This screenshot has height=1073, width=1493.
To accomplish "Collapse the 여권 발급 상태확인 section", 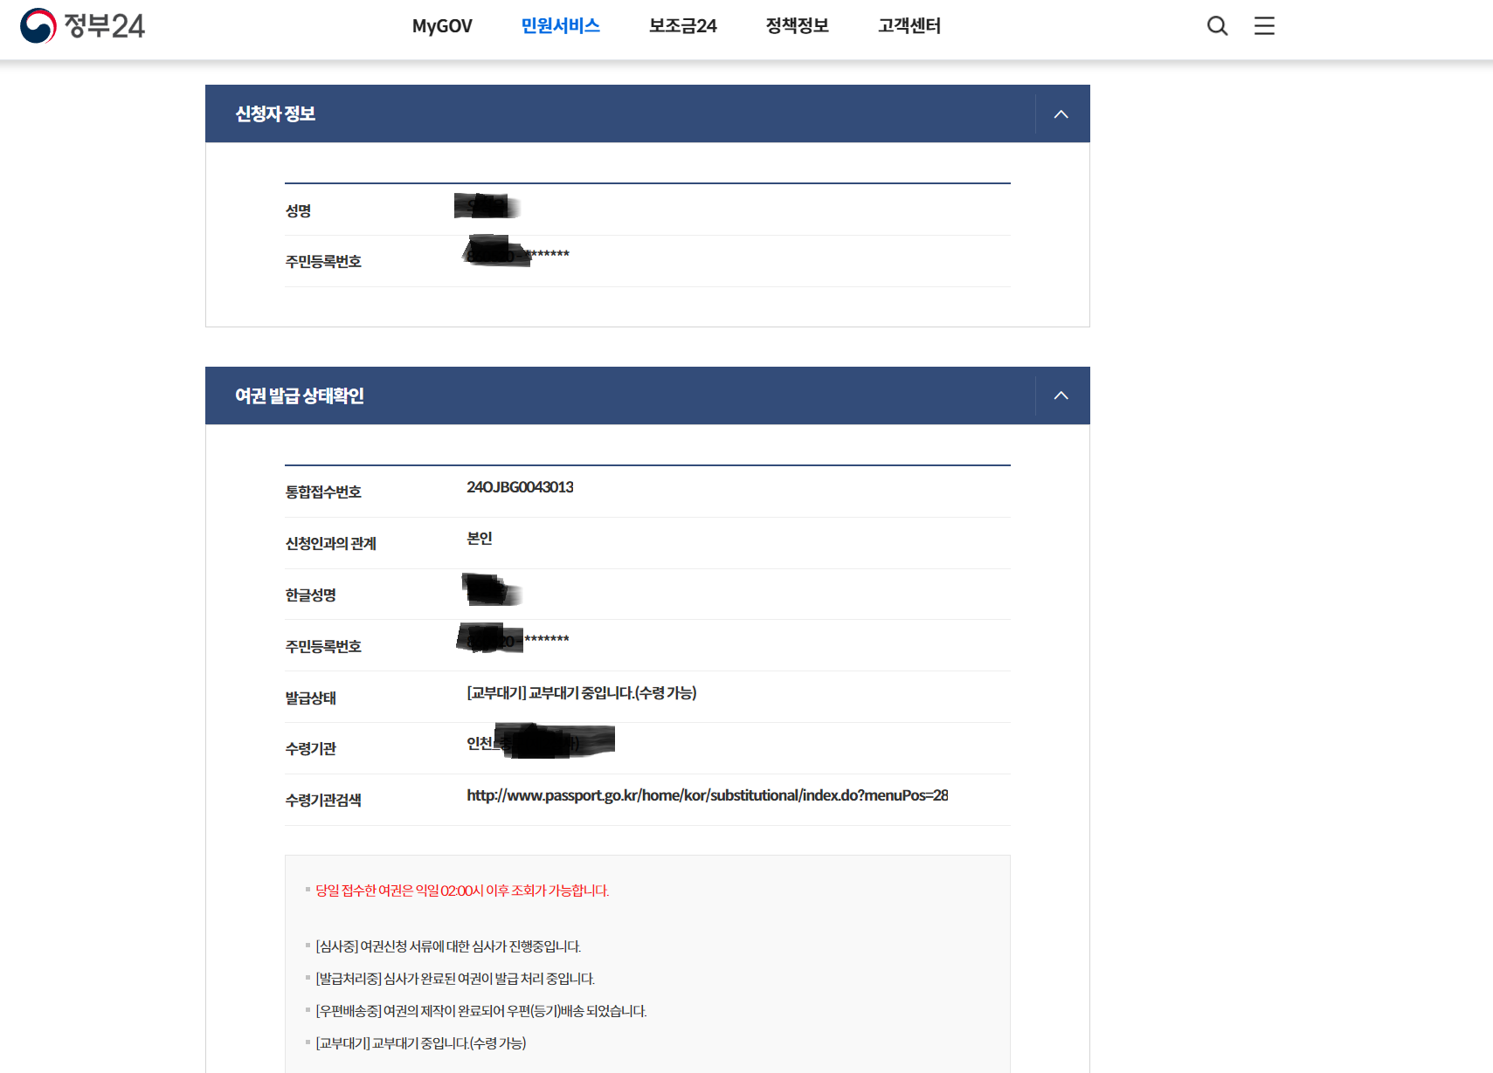I will tap(1061, 395).
